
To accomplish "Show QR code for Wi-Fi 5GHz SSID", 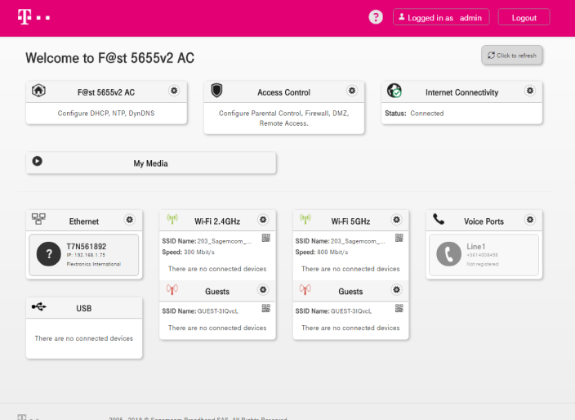I will click(x=399, y=238).
